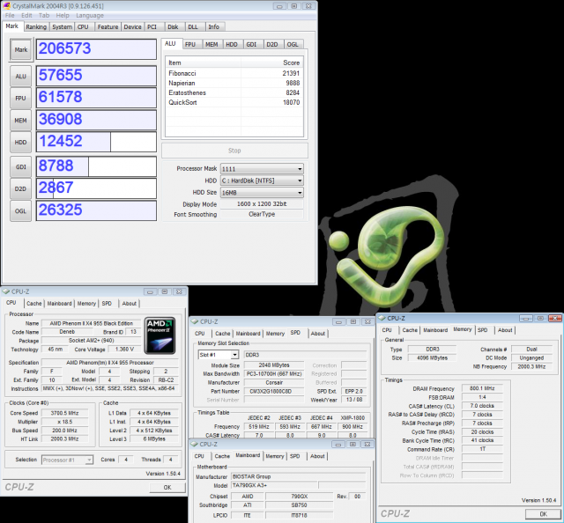This screenshot has width=564, height=523.
Task: Run the GDI benchmark button
Action: pyautogui.click(x=21, y=166)
